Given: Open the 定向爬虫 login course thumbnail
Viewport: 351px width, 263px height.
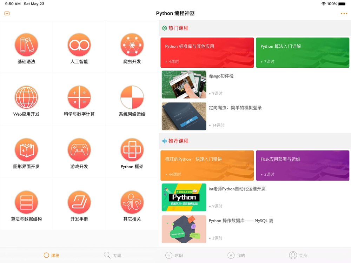Looking at the screenshot, I should 184,116.
